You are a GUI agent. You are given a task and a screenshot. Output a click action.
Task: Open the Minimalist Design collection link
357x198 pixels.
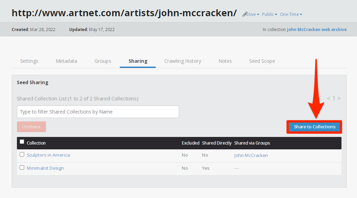coord(45,168)
